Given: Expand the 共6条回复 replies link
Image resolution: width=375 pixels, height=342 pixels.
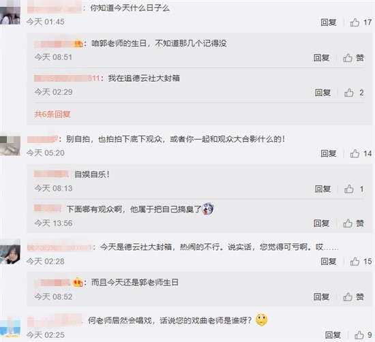Looking at the screenshot, I should pos(52,114).
